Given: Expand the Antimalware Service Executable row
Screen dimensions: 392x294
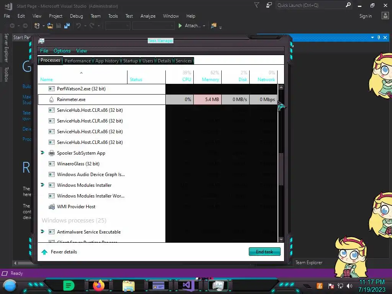Looking at the screenshot, I should coord(42,232).
